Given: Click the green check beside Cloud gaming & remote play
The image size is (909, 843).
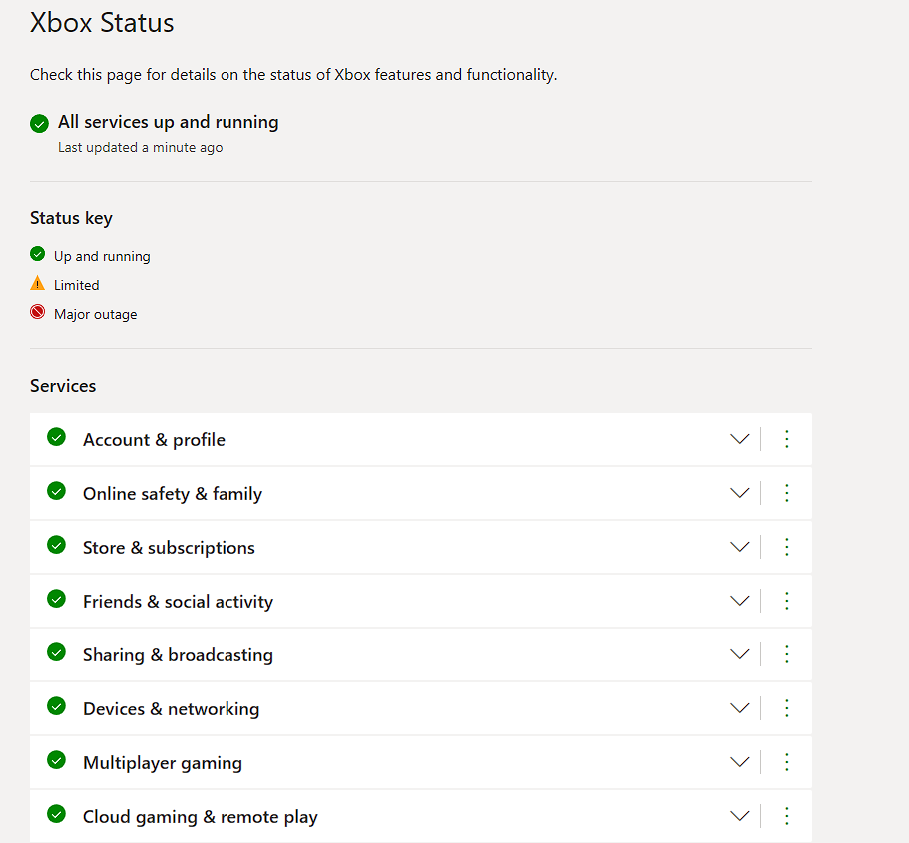Looking at the screenshot, I should tap(56, 814).
